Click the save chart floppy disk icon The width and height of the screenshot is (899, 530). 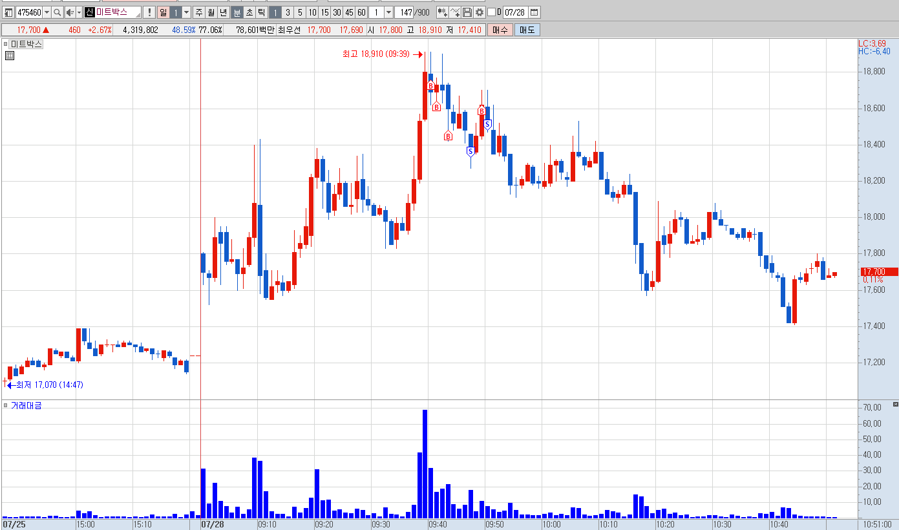click(x=467, y=12)
